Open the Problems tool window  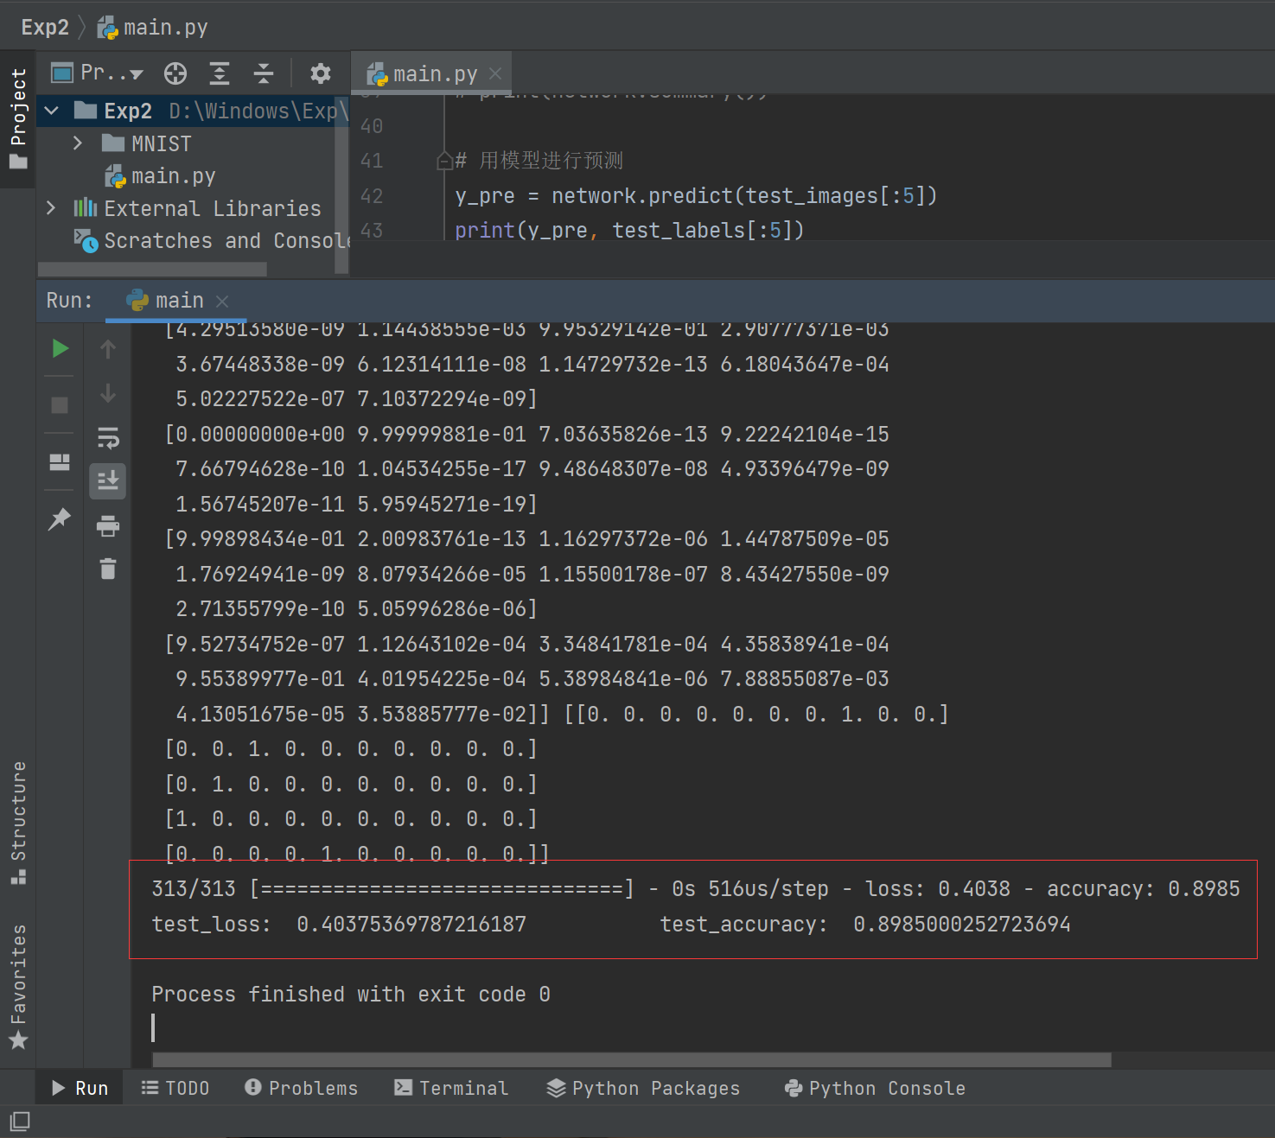coord(302,1088)
